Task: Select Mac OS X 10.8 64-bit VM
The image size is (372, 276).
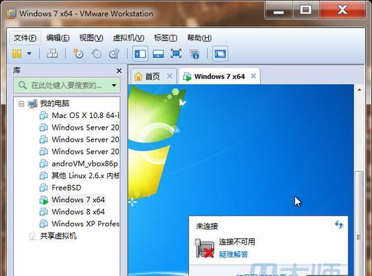Action: [86, 115]
